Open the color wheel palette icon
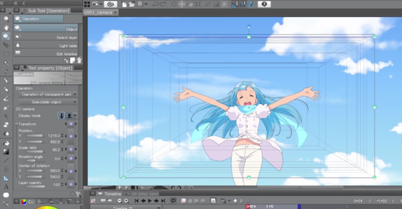The width and height of the screenshot is (402, 209). click(24, 202)
